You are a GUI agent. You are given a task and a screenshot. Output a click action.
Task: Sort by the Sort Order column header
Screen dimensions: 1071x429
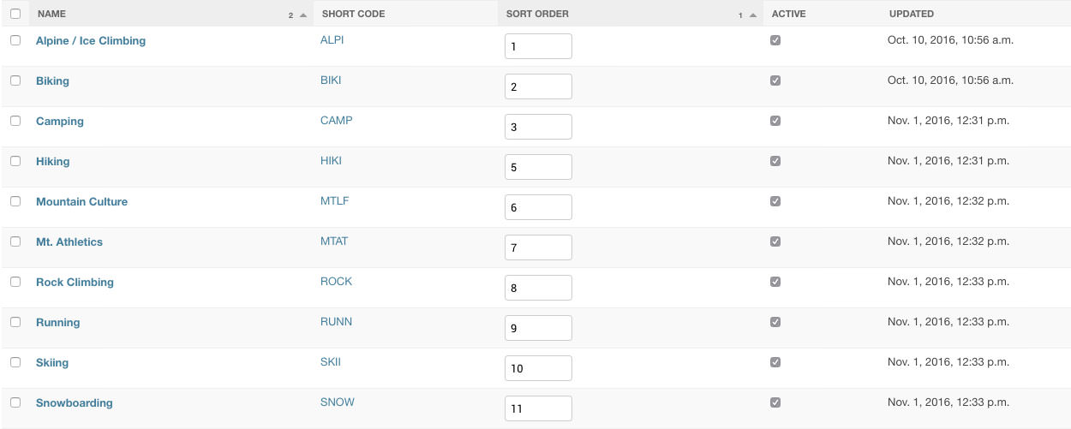[x=537, y=14]
